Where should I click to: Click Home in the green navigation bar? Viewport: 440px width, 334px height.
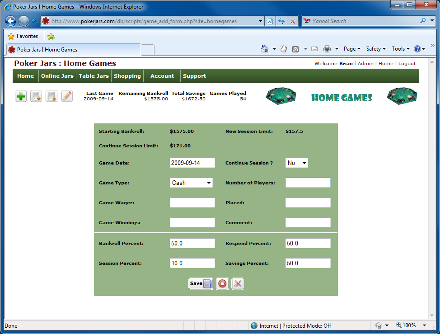point(26,76)
